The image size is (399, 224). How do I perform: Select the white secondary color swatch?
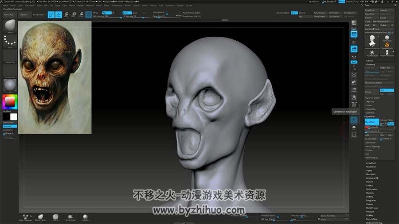(x=14, y=117)
